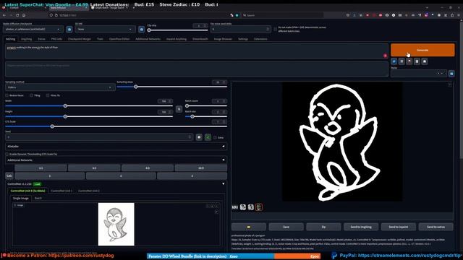Expand the Additional Networks section
The width and height of the screenshot is (463, 260).
[116, 160]
